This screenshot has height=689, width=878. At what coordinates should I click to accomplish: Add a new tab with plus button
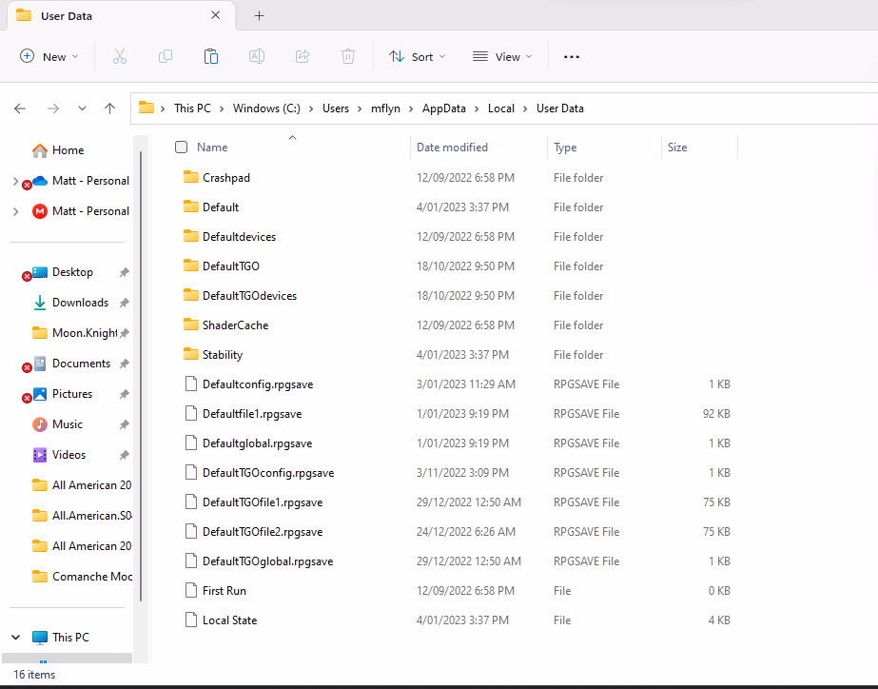pyautogui.click(x=260, y=16)
